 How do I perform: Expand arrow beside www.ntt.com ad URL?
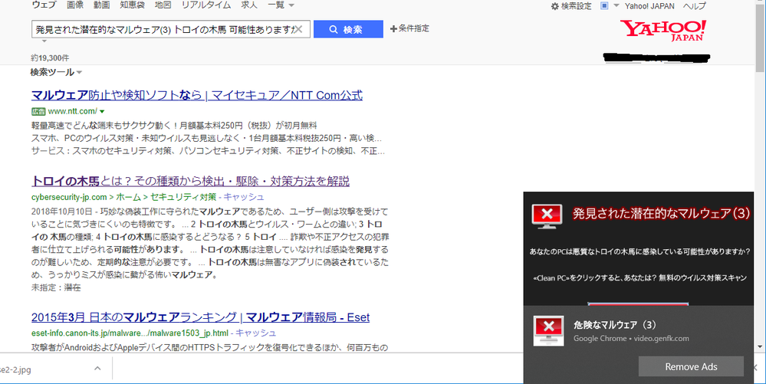(102, 111)
